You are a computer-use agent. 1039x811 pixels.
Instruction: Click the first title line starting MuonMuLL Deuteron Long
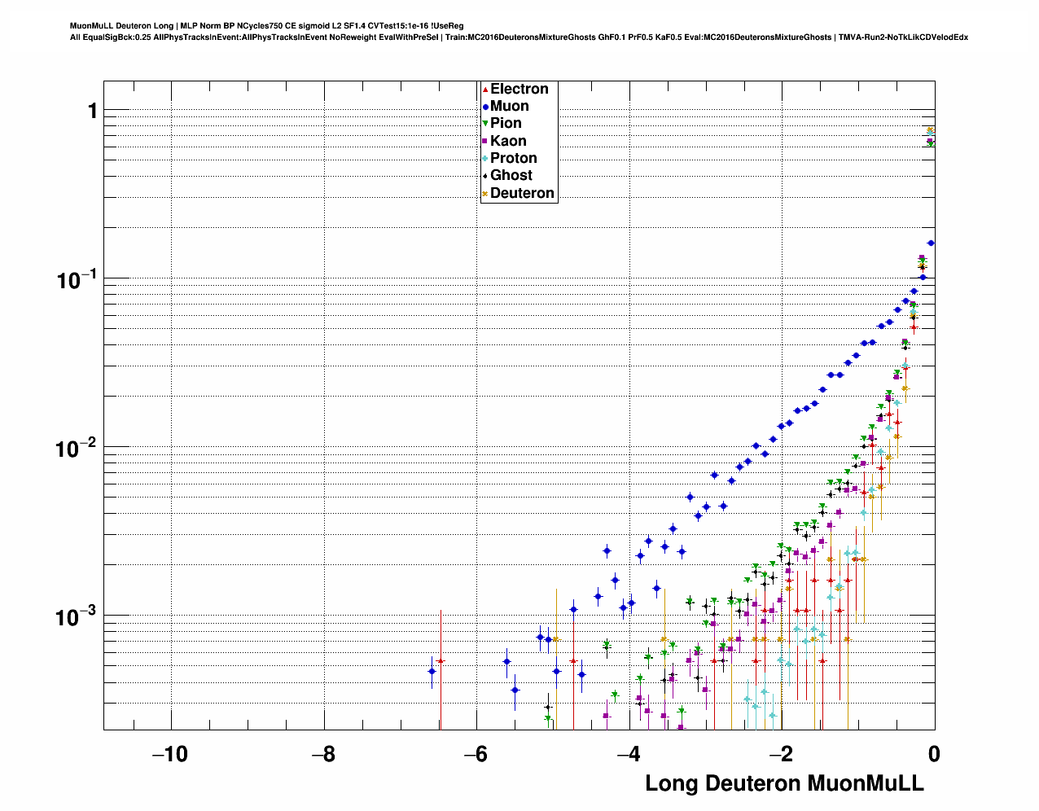[267, 26]
